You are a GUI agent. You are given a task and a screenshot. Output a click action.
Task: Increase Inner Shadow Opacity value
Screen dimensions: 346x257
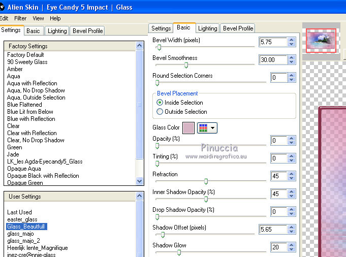pyautogui.click(x=292, y=192)
